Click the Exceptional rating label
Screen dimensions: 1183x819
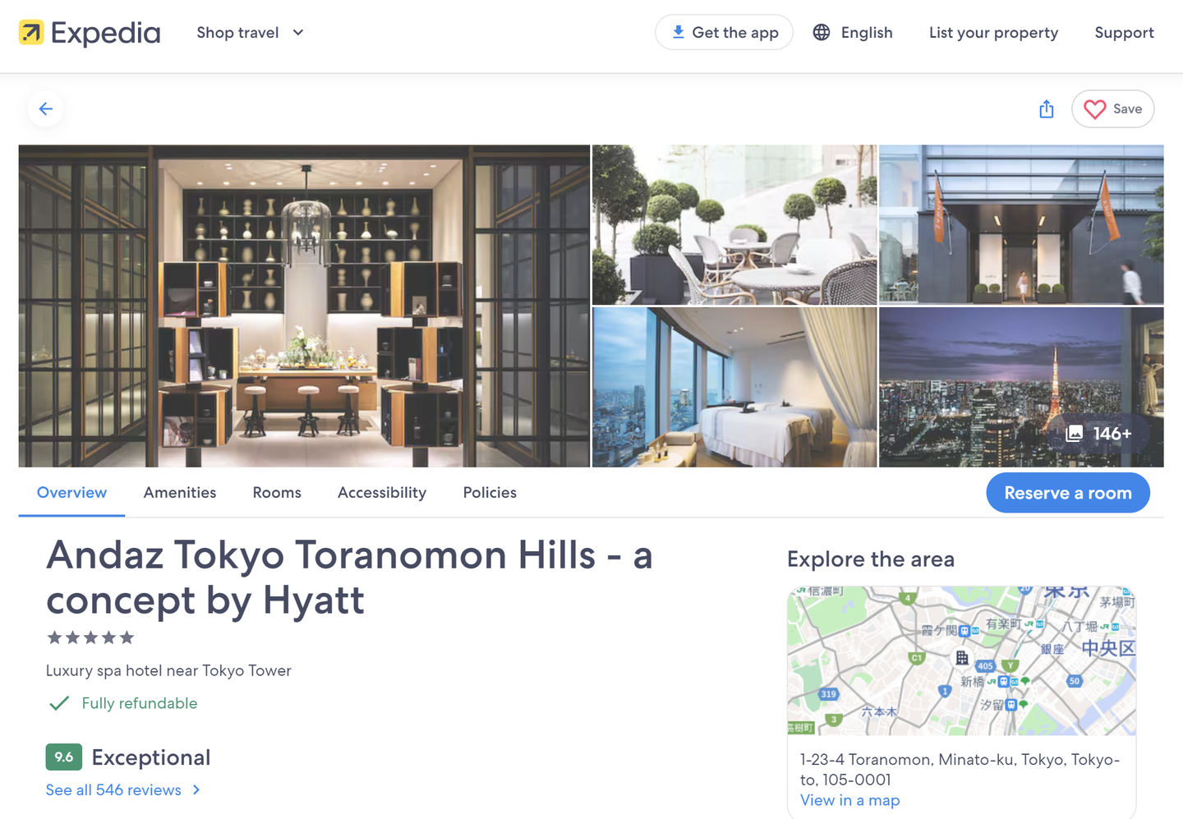pyautogui.click(x=151, y=757)
